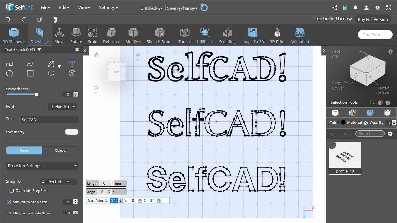Enable solid view mode
This screenshot has height=223, width=397.
click(335, 112)
